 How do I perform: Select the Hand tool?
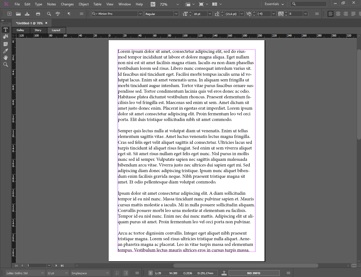click(5, 58)
